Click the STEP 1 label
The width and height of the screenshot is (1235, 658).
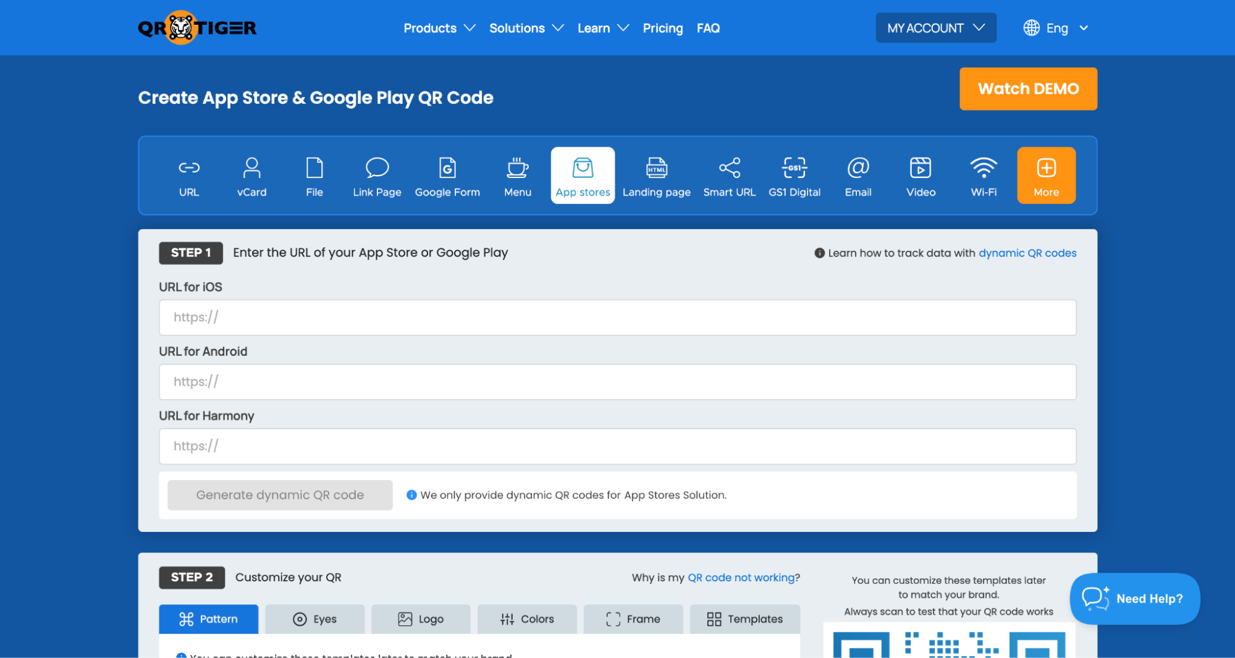point(191,253)
